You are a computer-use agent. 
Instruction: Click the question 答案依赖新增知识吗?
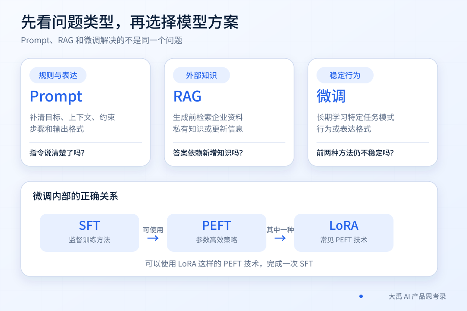pos(208,152)
